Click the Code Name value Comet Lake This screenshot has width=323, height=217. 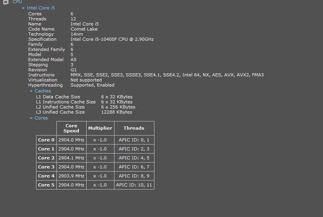(x=84, y=29)
